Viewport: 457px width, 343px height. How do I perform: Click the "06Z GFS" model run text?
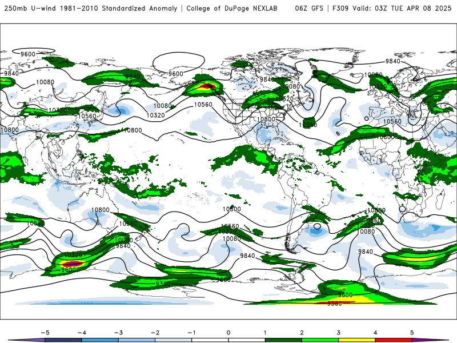pos(309,8)
